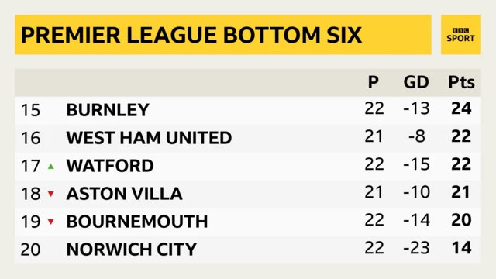Image resolution: width=496 pixels, height=279 pixels.
Task: Click Aston Villa's red down arrow
Action: [51, 194]
